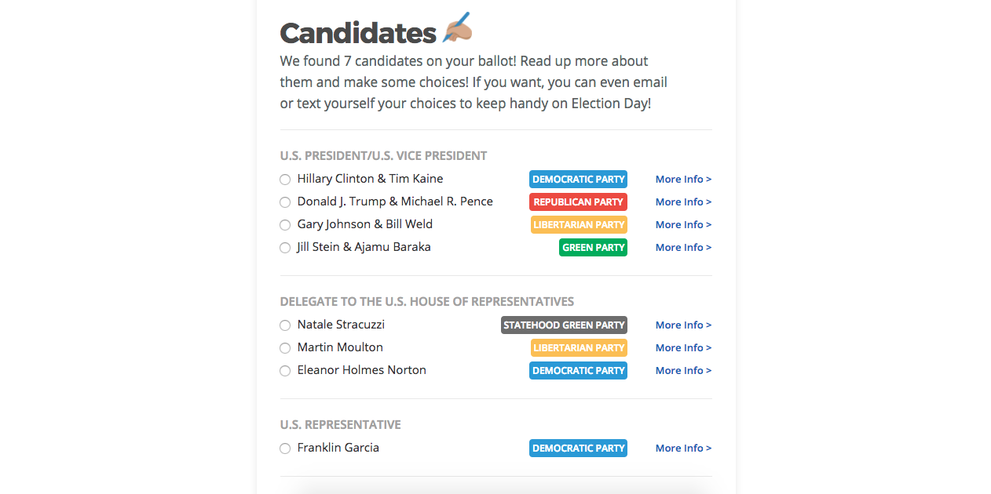
Task: Click the Libertarian Party badge beside Martin Moulton
Action: pos(579,347)
